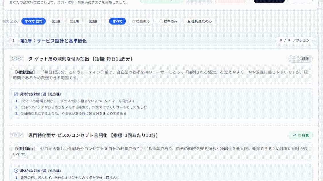Click countermeasure 毎日細切れにするよりも
This screenshot has height=181, width=323.
[x=73, y=113]
